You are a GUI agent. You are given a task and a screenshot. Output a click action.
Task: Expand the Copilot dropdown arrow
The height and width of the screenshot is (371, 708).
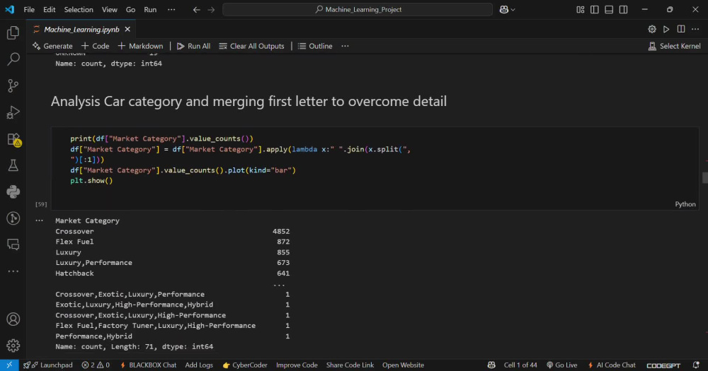click(x=513, y=9)
